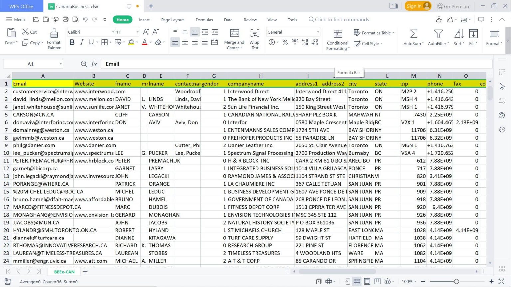
Task: Open the General number format dropdown
Action: tap(292, 32)
